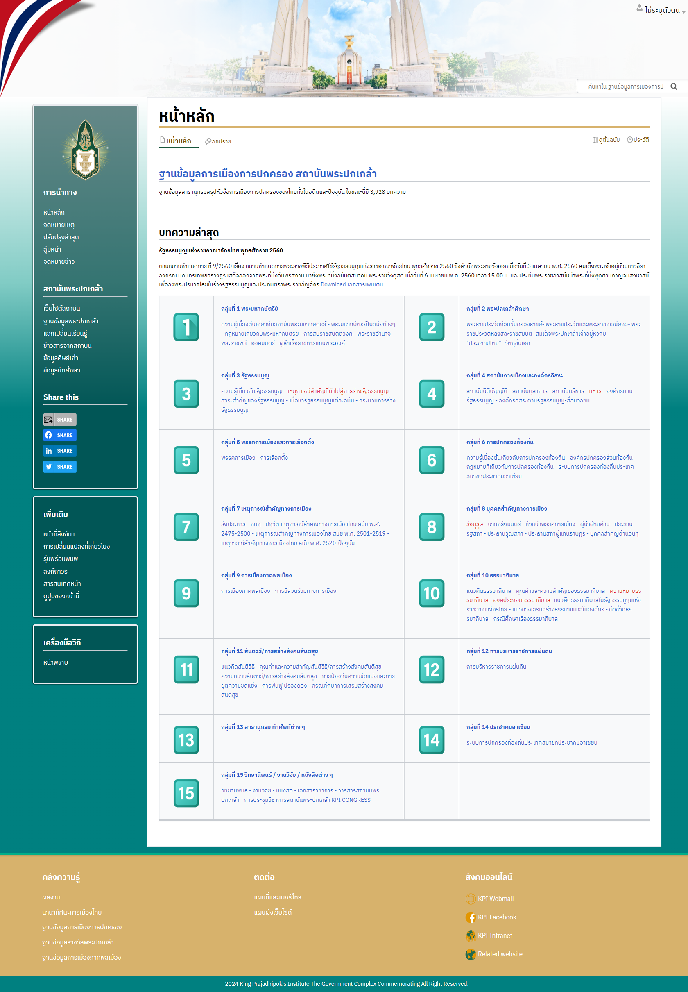The image size is (688, 992).
Task: Open KPI Webmail footer link
Action: coord(495,899)
